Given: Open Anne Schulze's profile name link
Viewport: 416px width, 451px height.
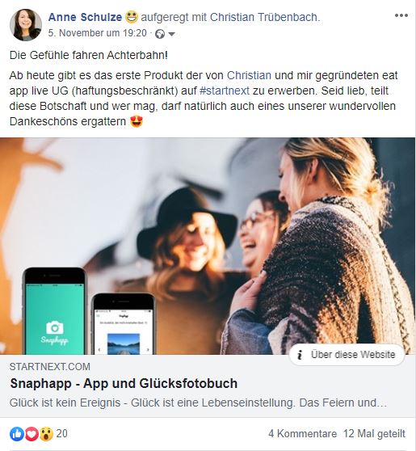Looking at the screenshot, I should point(85,17).
